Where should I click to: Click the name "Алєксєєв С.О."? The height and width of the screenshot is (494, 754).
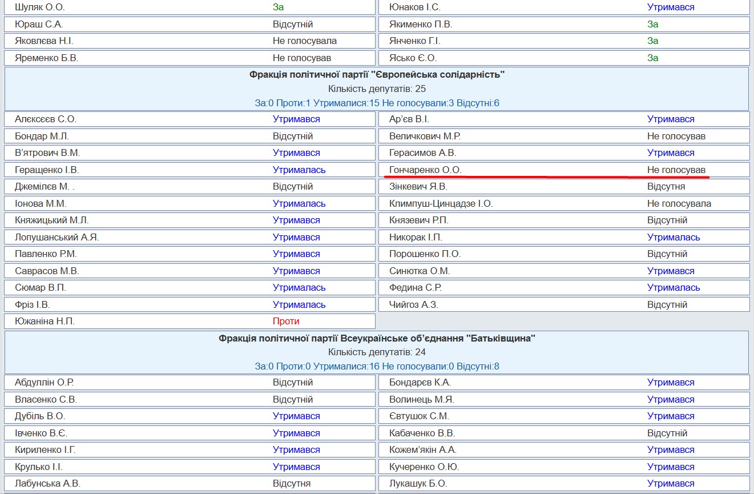point(46,119)
